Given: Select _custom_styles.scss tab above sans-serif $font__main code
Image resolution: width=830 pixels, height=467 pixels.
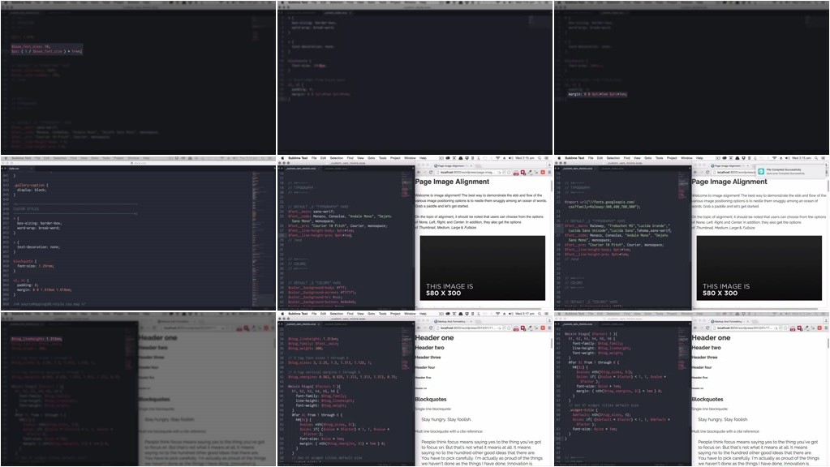Looking at the screenshot, I should point(336,168).
